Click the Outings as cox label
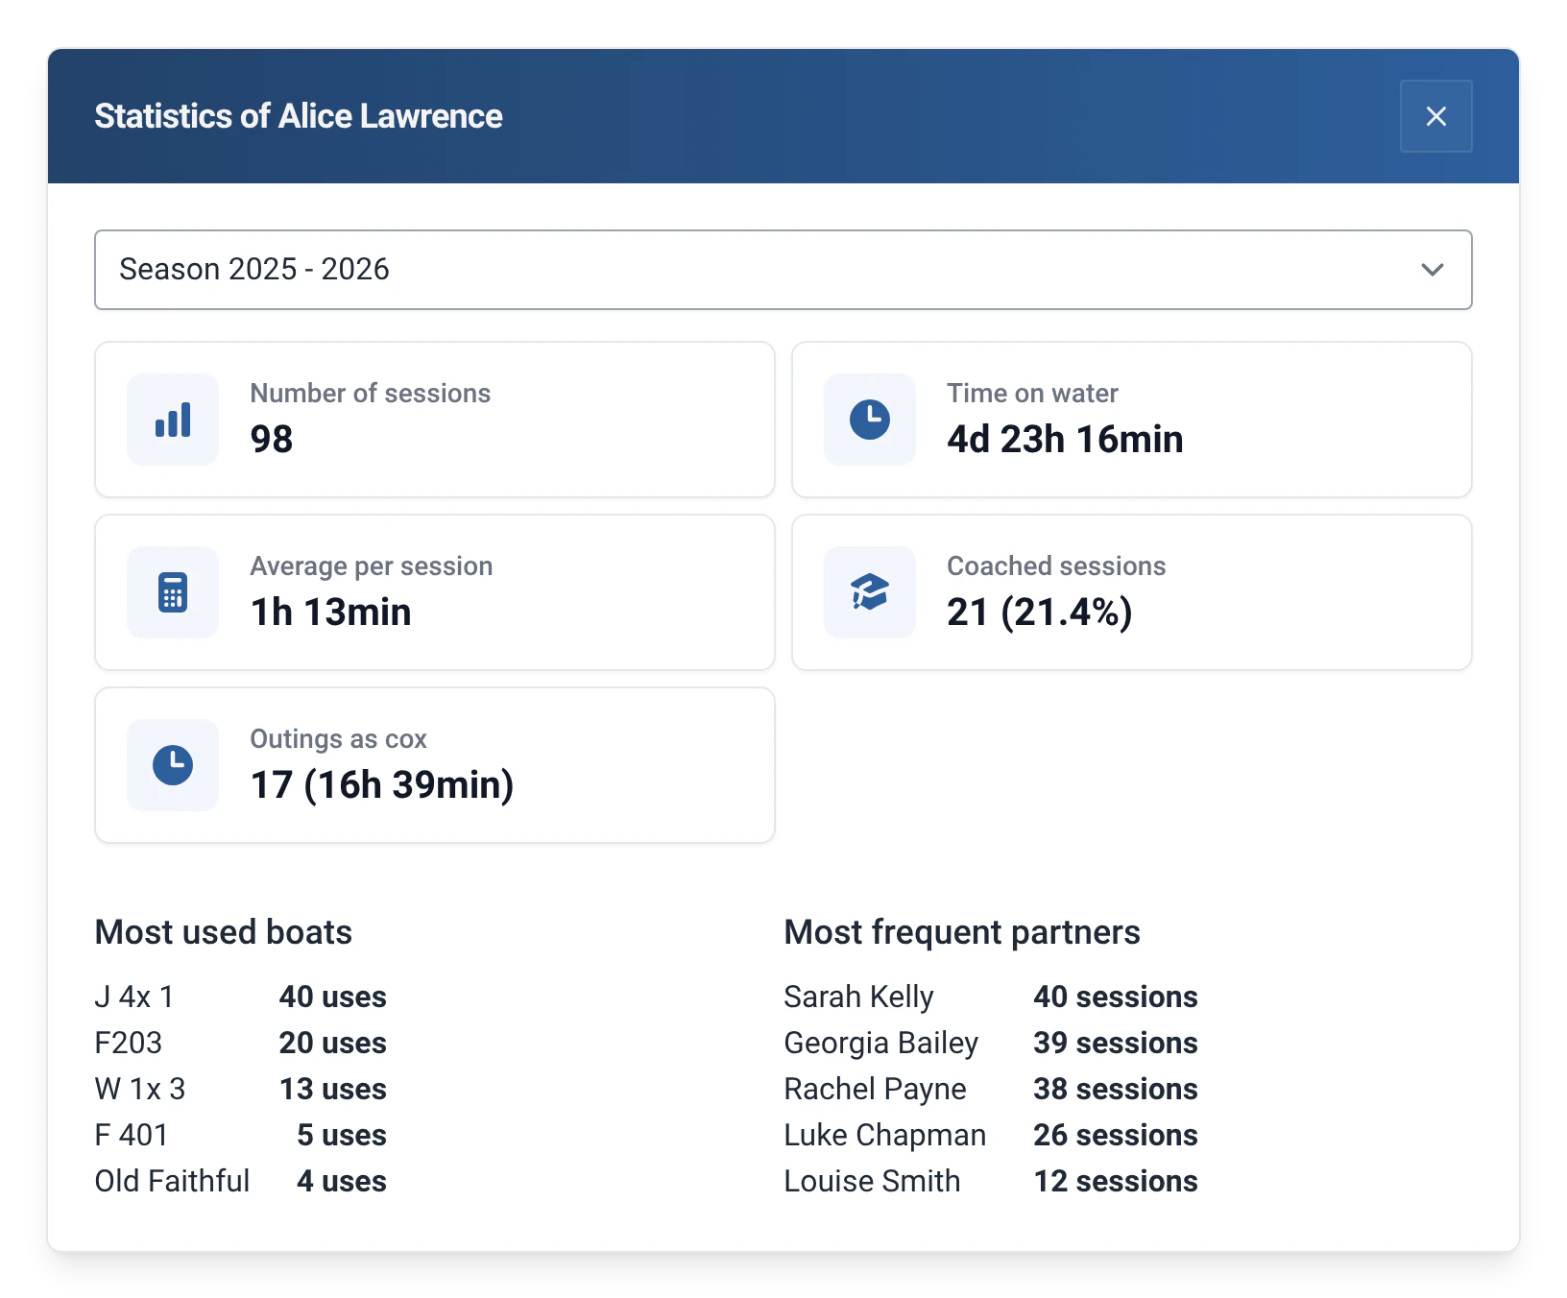Viewport: 1567px width, 1298px height. (338, 739)
